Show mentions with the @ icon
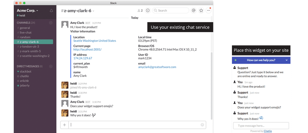The width and height of the screenshot is (308, 133). pos(193,10)
